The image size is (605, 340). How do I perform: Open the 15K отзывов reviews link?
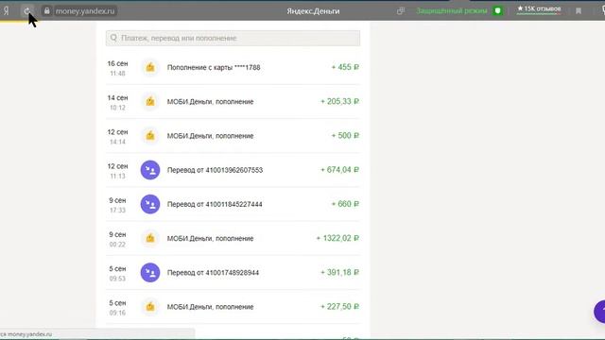point(539,8)
